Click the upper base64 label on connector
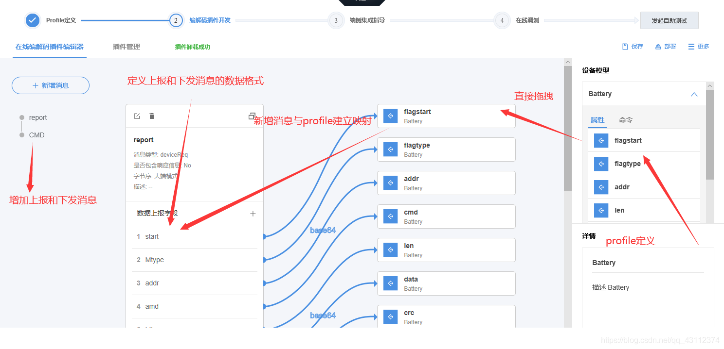The image size is (724, 349). (323, 230)
